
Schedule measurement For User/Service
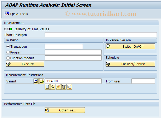[x=130, y=64]
